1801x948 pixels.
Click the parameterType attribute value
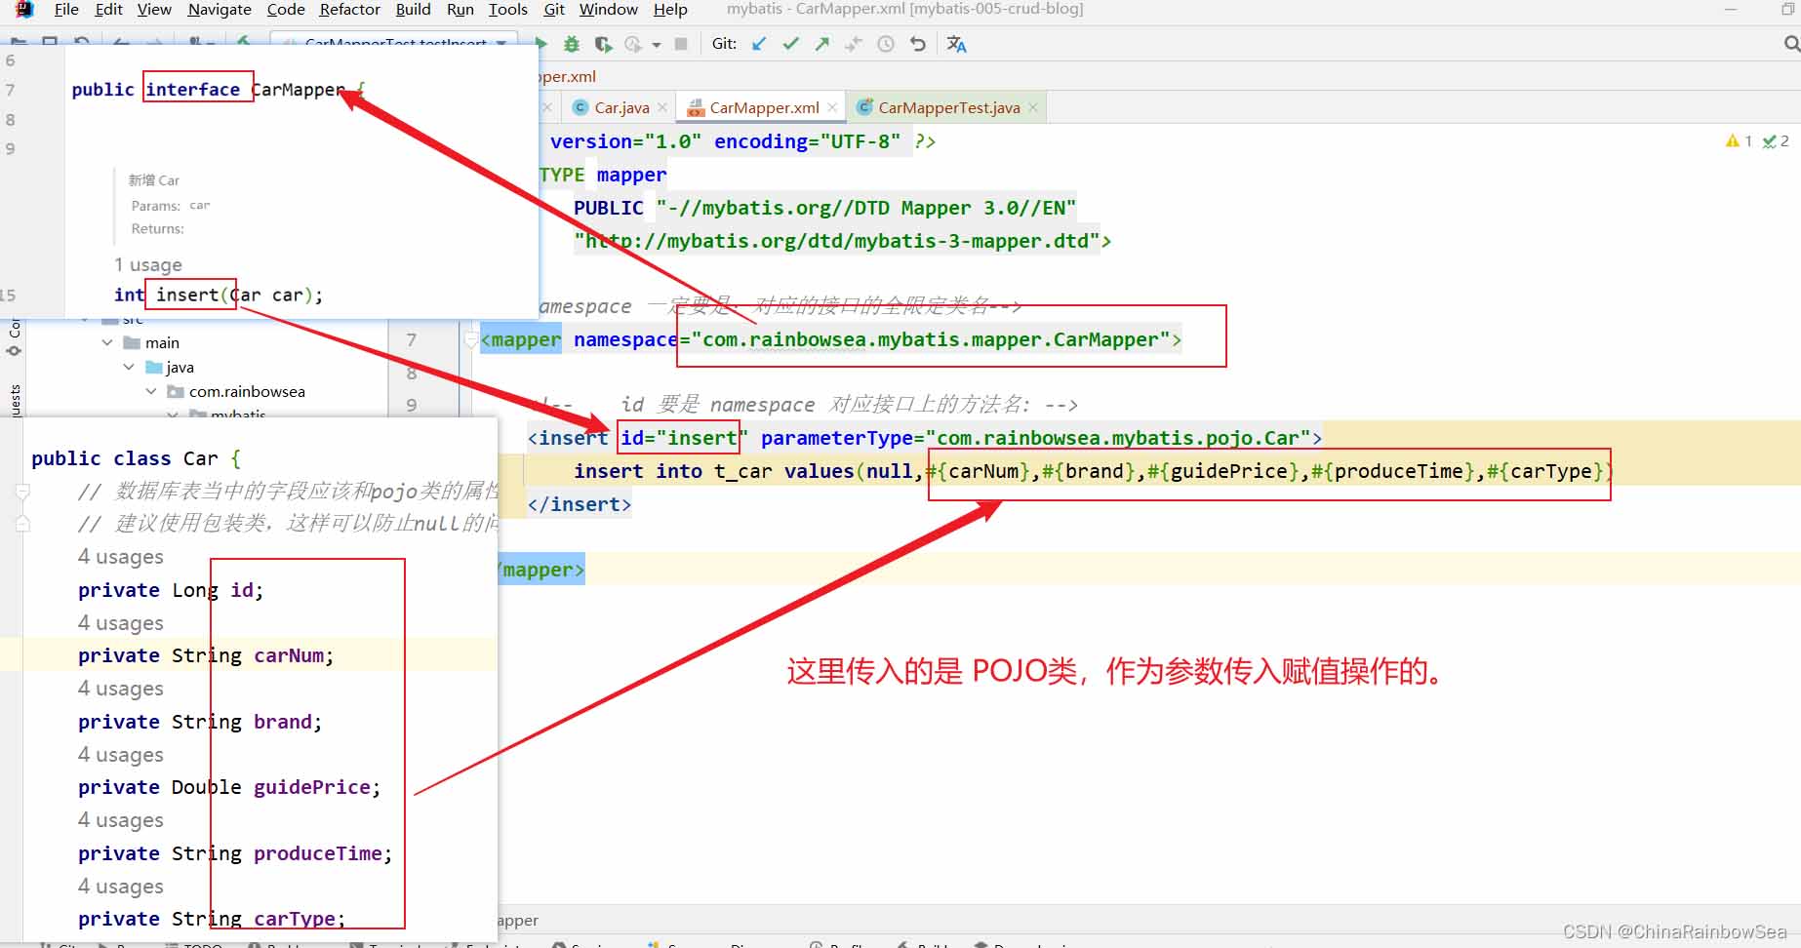[1118, 438]
